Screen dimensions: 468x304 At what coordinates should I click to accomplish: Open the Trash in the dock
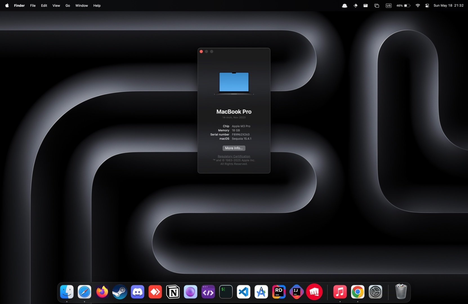401,292
